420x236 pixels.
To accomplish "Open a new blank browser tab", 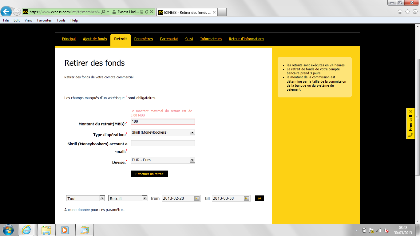I will [222, 12].
